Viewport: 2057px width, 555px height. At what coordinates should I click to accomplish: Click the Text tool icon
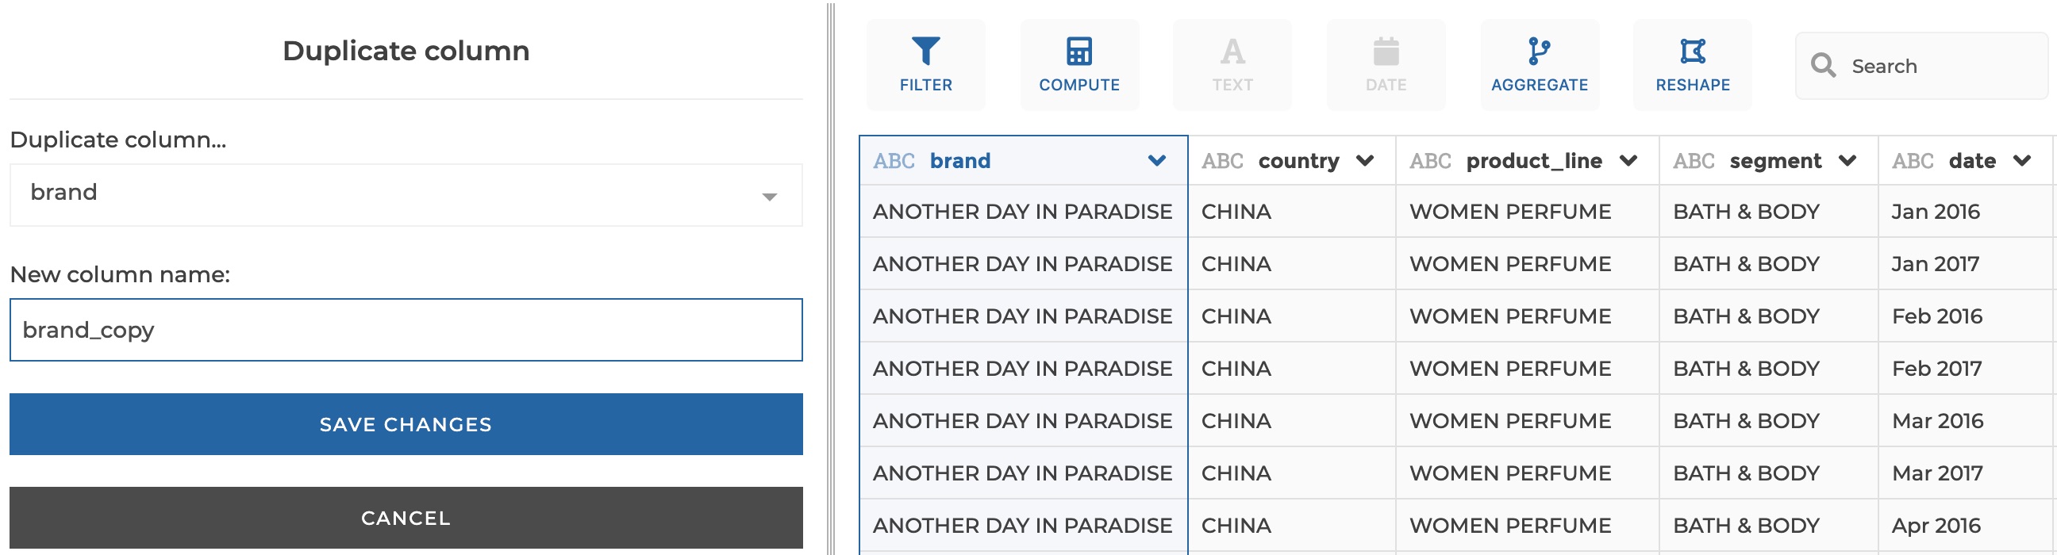click(x=1232, y=52)
